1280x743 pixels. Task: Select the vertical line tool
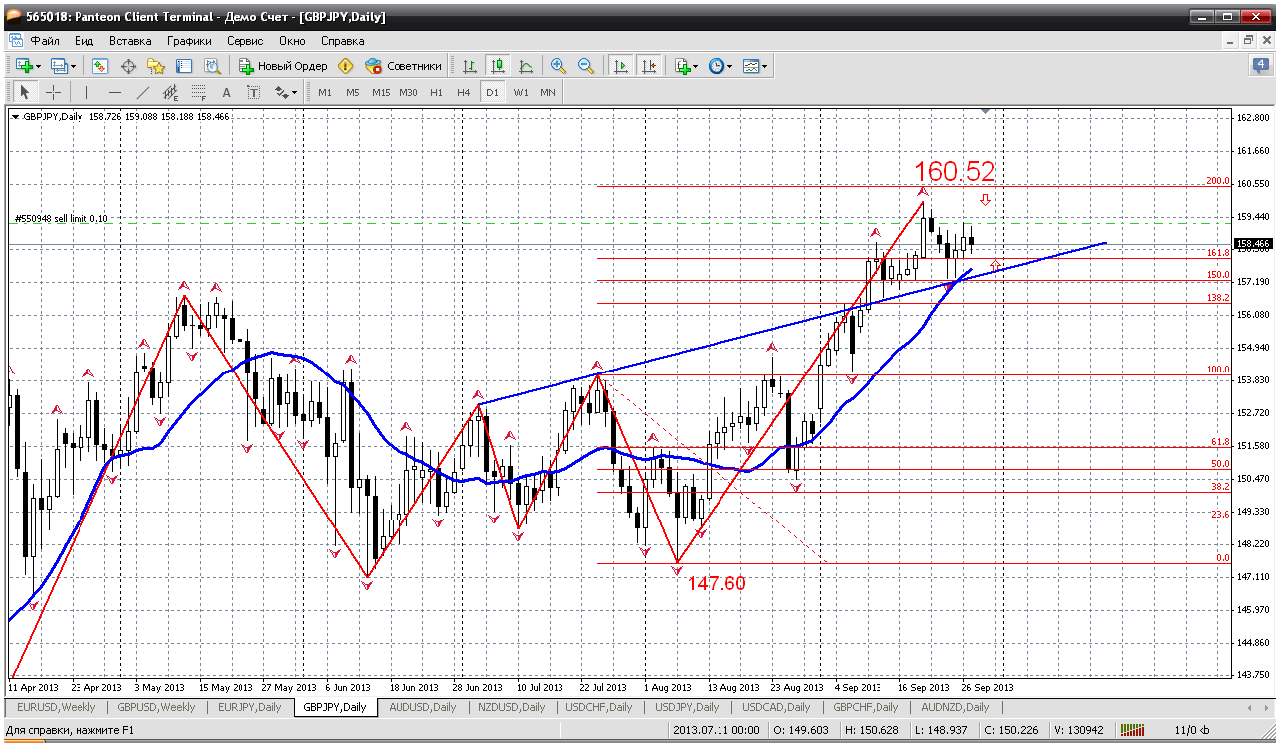coord(87,92)
